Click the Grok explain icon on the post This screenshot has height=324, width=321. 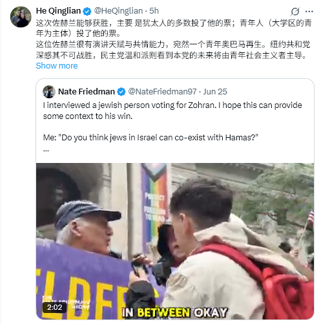coord(295,12)
